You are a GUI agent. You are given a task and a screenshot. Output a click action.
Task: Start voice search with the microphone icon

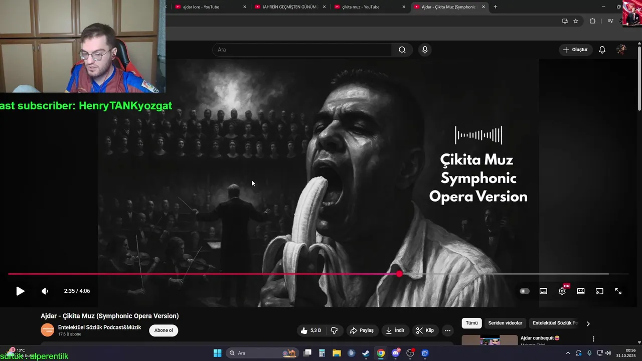[425, 50]
